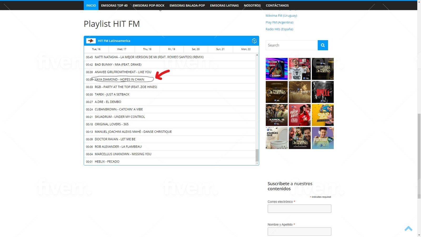Click the HIT FM station logo icon
The width and height of the screenshot is (421, 237).
coord(91,41)
